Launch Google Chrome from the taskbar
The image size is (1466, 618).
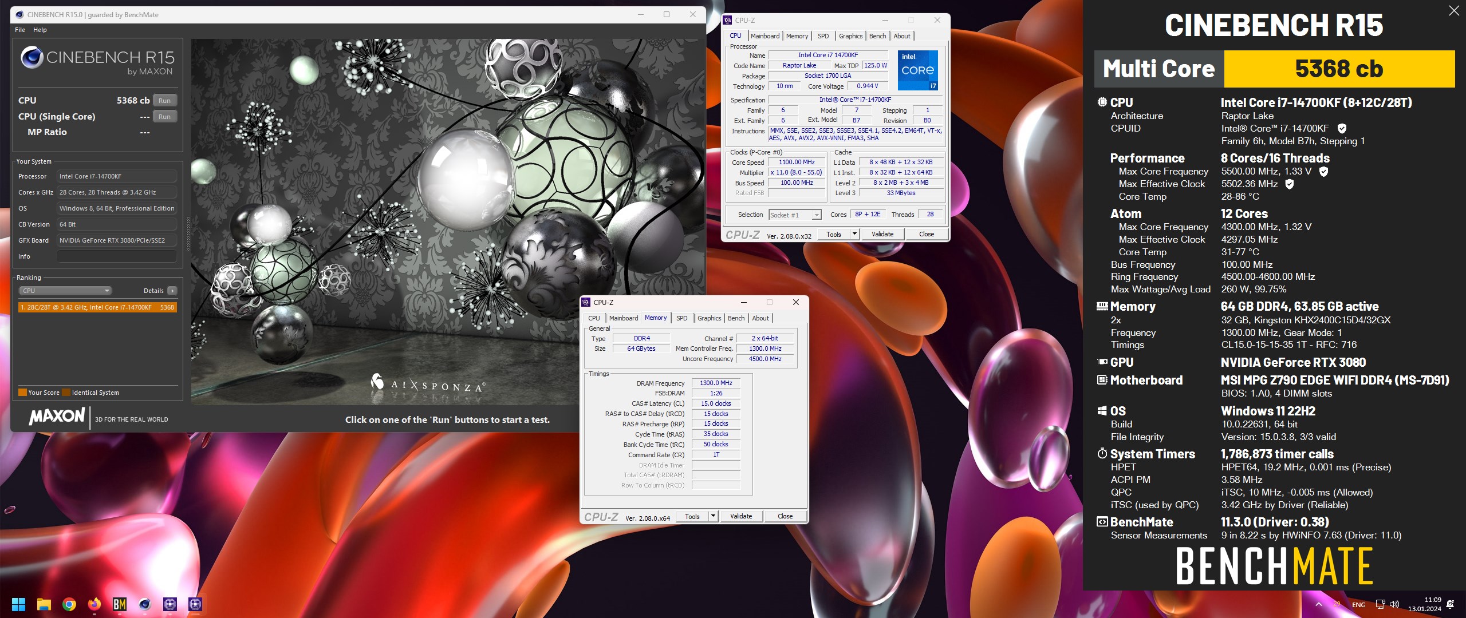point(69,604)
